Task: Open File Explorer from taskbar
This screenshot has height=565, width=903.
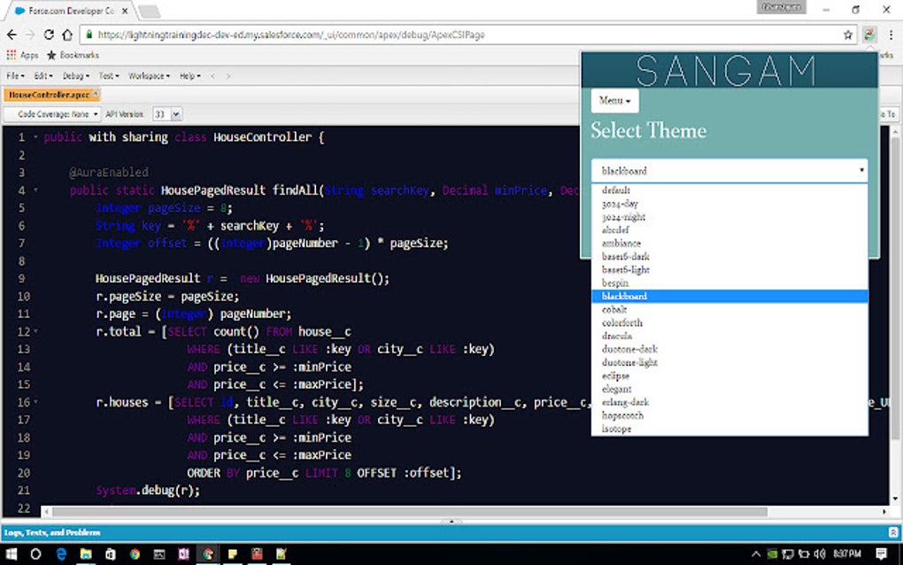Action: [x=86, y=554]
